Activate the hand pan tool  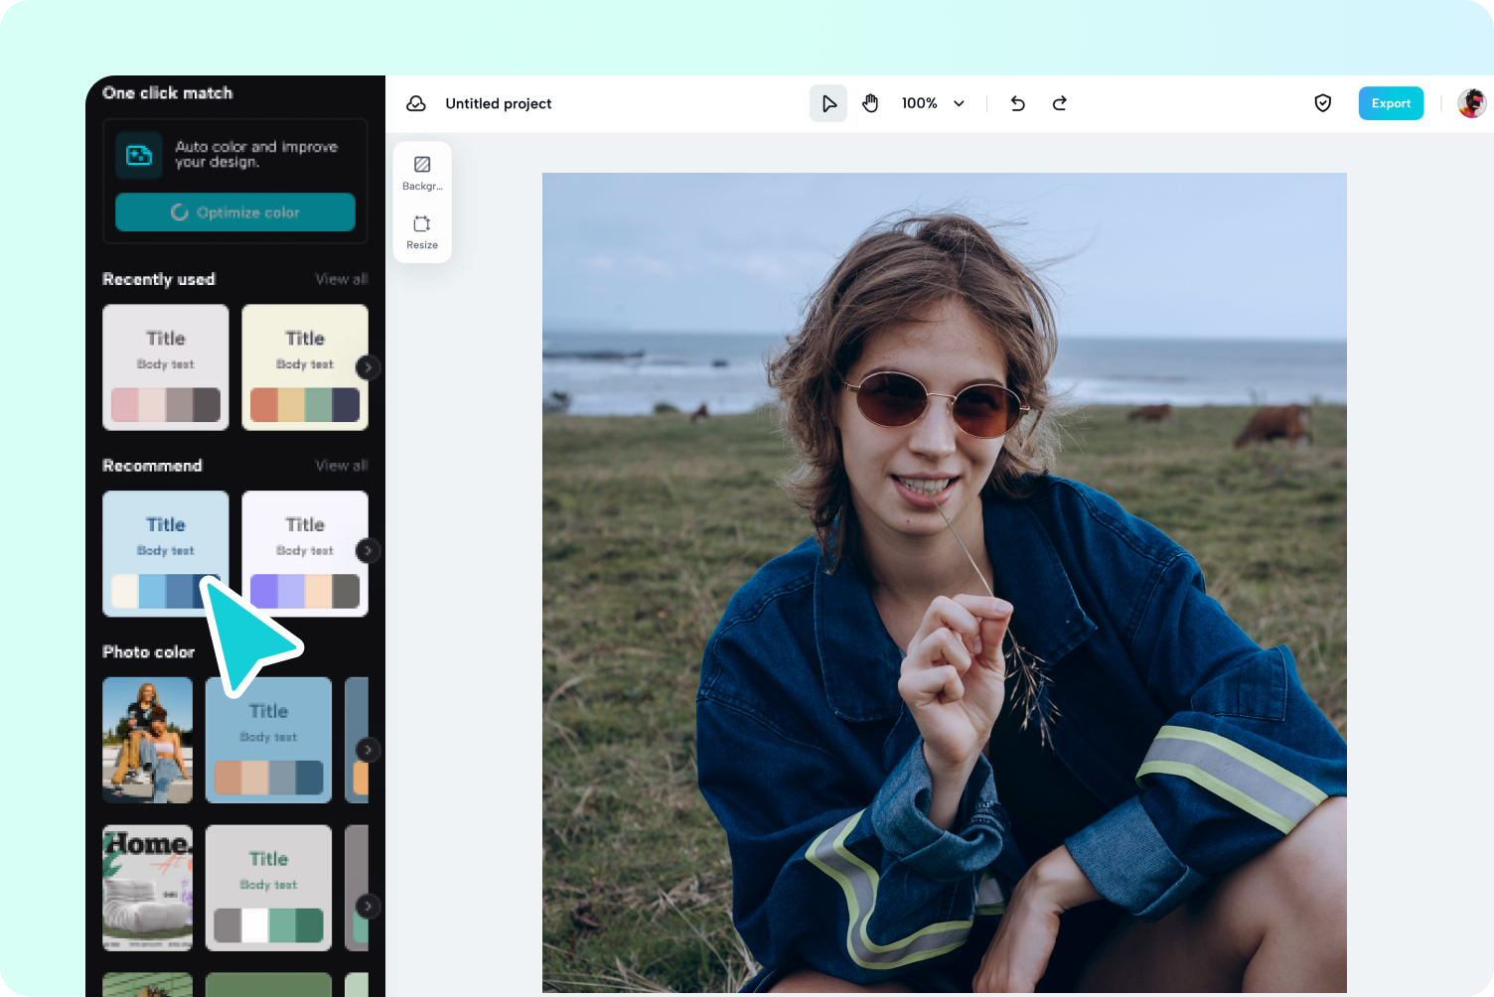(870, 102)
